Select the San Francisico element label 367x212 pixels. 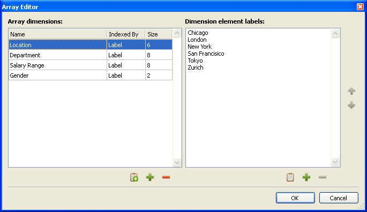tap(206, 54)
